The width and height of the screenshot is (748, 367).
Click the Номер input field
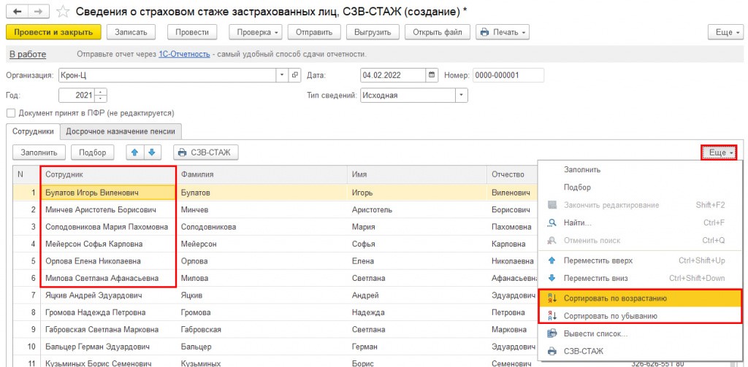[508, 75]
